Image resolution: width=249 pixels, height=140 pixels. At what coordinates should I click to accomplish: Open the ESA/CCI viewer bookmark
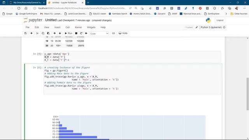[x=98, y=14]
